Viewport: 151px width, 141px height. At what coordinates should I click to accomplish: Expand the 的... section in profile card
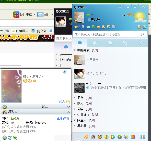coord(68,107)
